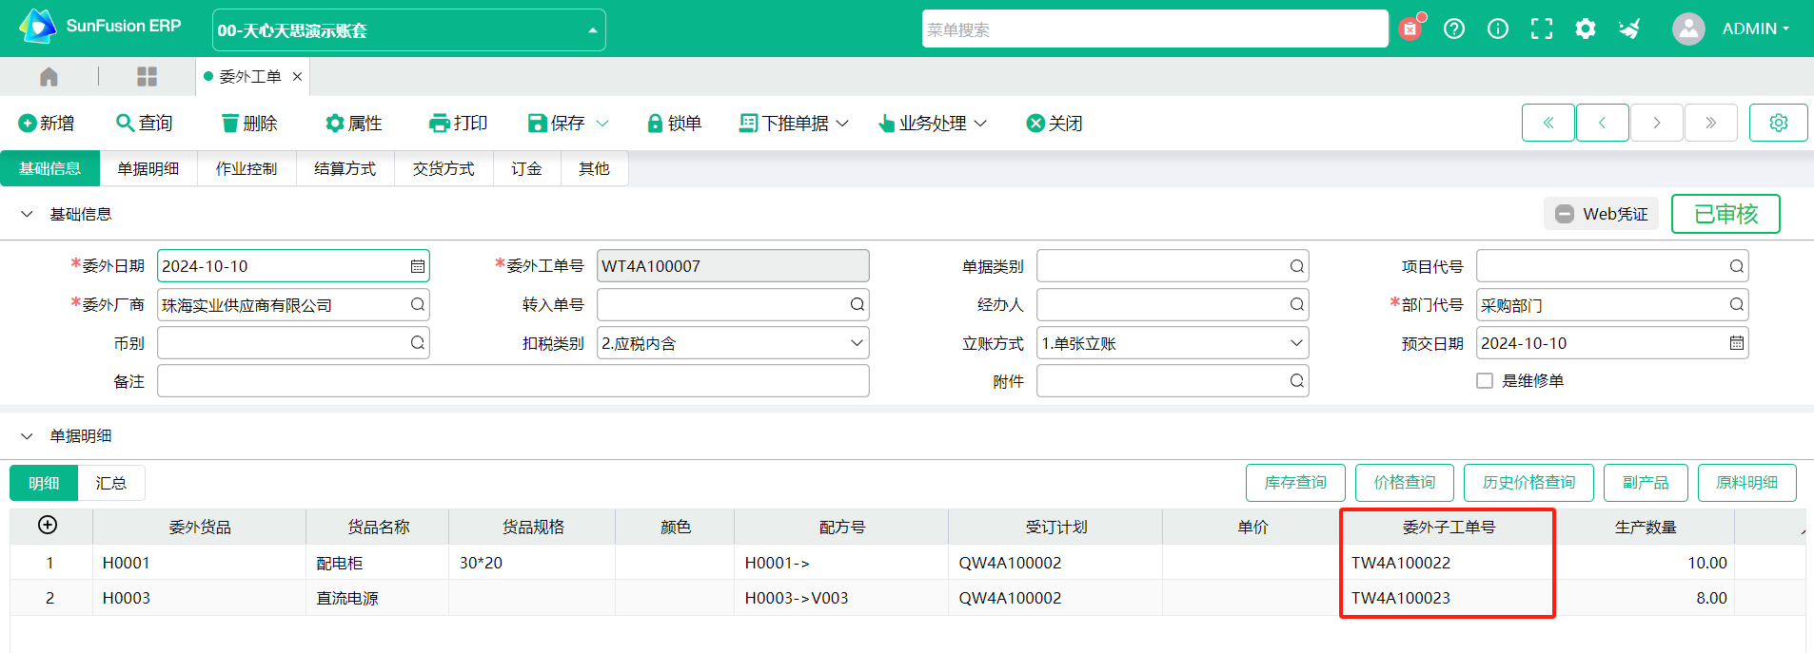This screenshot has width=1814, height=653.
Task: Click 新增 to add new order
Action: click(47, 123)
